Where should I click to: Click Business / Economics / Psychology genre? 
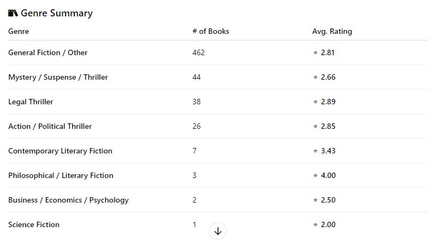click(x=68, y=200)
